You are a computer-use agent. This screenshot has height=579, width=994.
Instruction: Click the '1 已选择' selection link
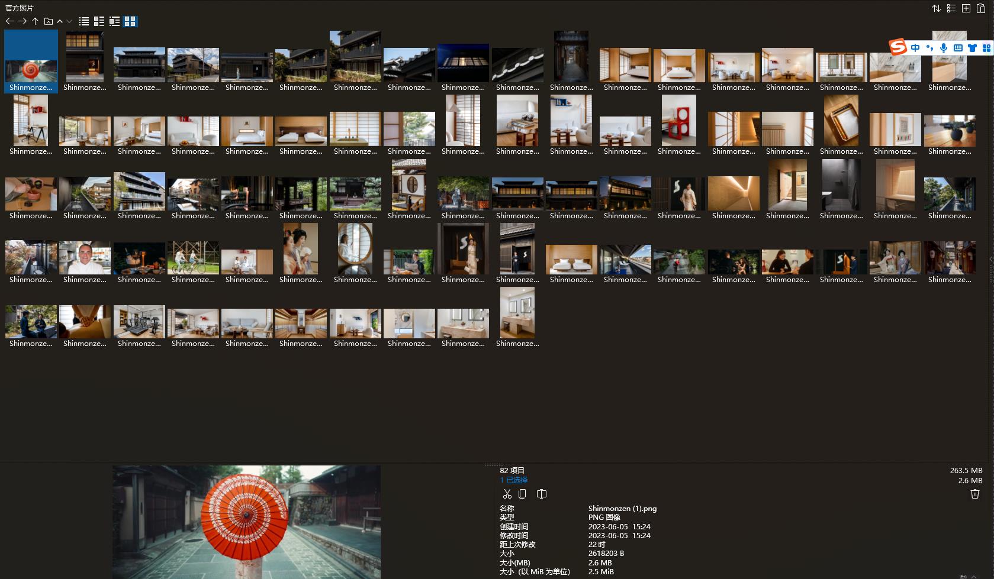(513, 480)
